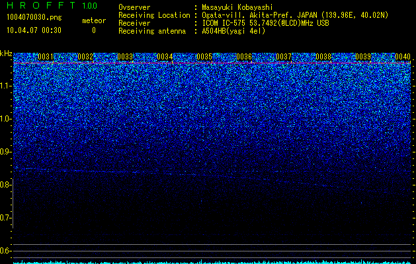This screenshot has height=264, width=416.
Task: Click the 0.8 kHz axis label
Action: point(5,185)
